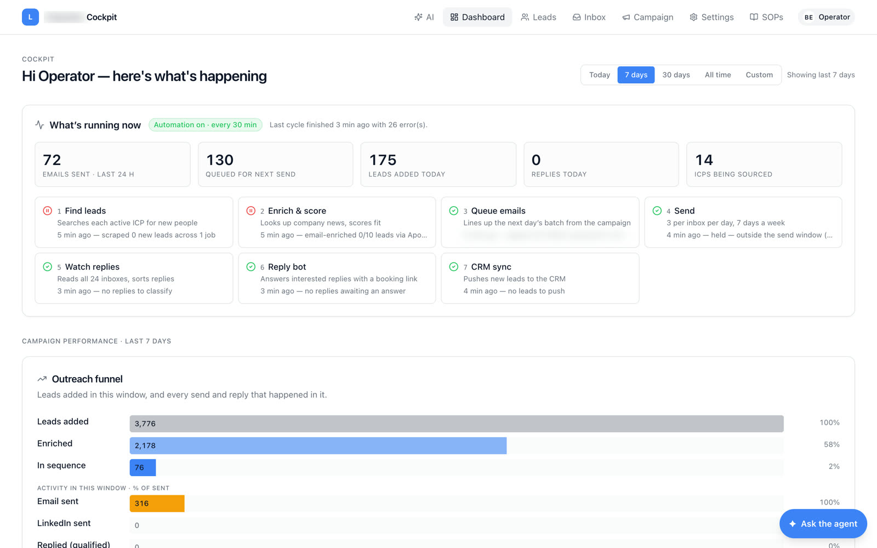Screen dimensions: 877x548
Task: Click the pause icon on Enrich & score
Action: coord(251,210)
